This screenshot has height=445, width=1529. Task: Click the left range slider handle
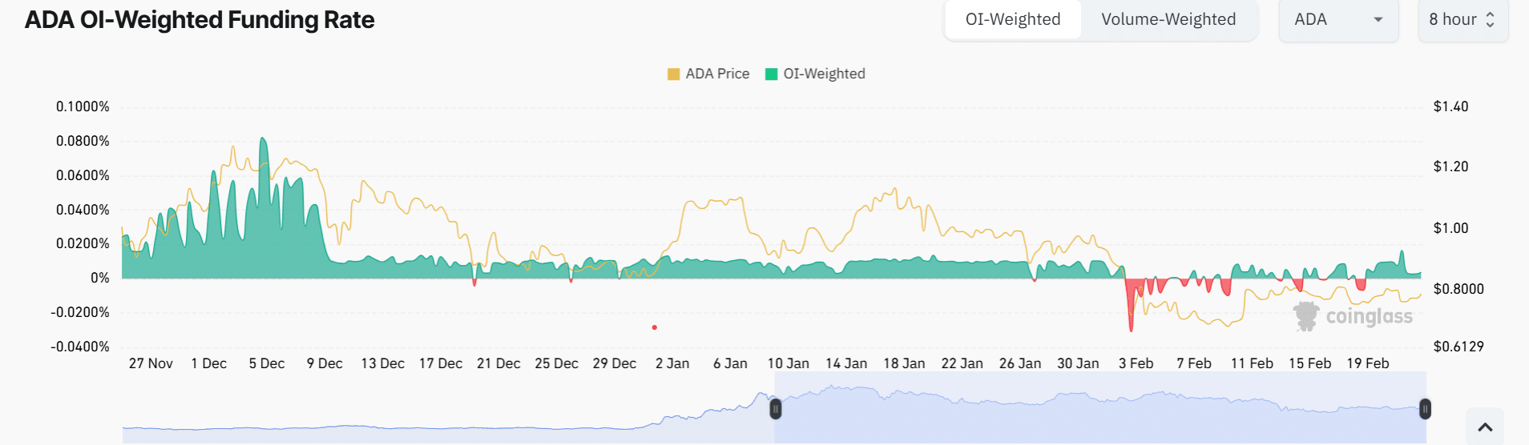776,409
